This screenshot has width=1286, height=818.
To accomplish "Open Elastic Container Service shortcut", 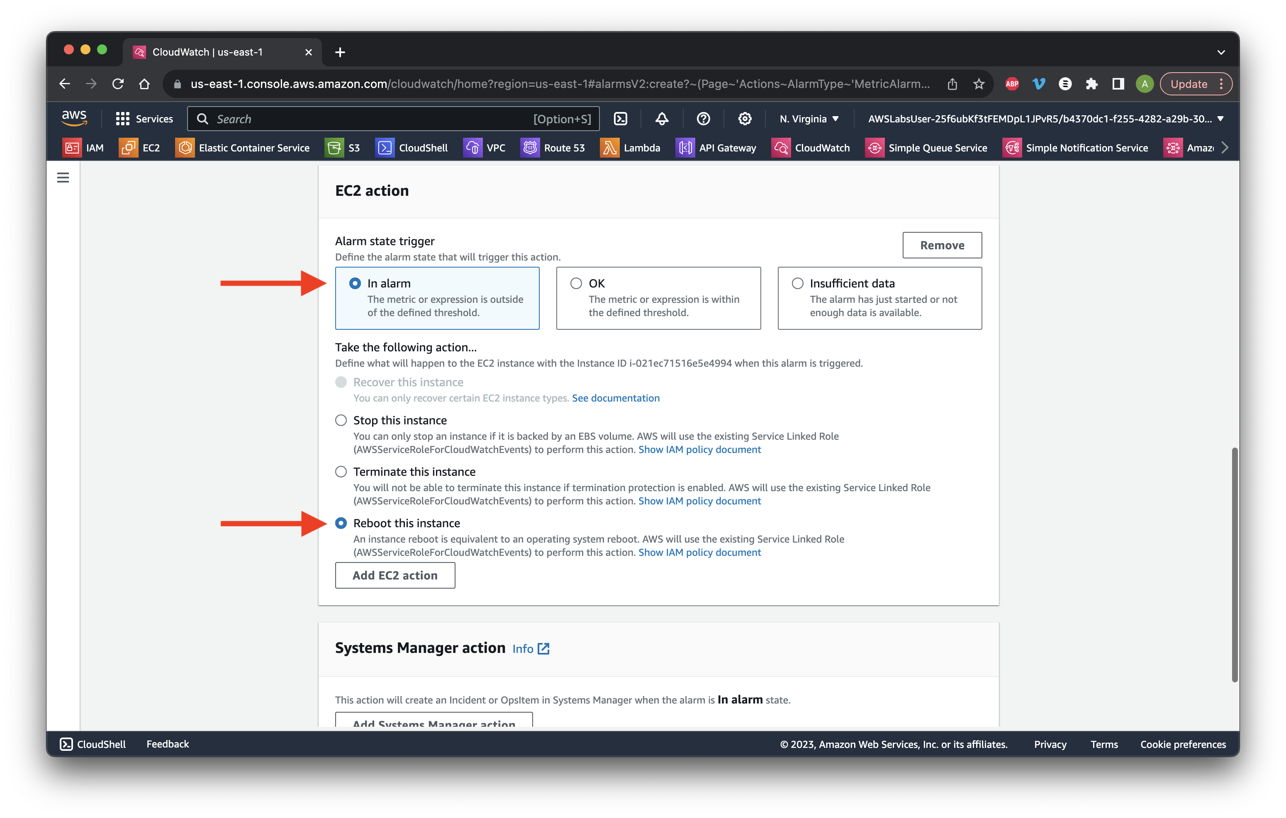I will pos(242,148).
